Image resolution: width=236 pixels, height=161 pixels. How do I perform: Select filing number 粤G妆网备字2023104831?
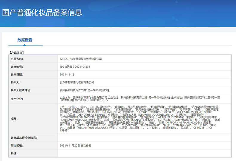pos(75,66)
